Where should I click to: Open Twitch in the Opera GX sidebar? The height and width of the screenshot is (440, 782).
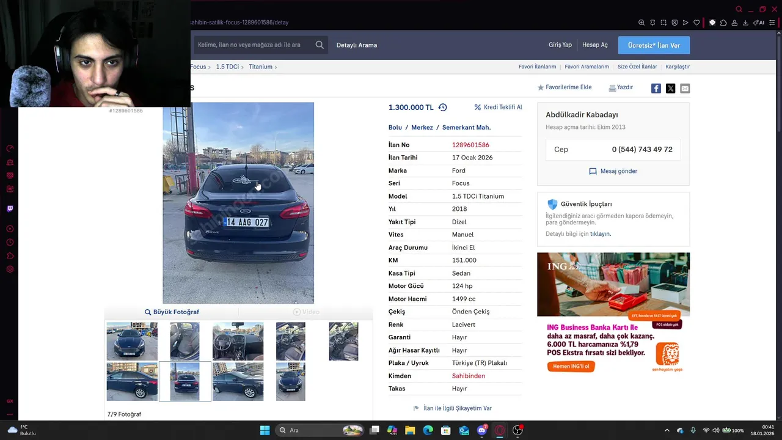10,208
